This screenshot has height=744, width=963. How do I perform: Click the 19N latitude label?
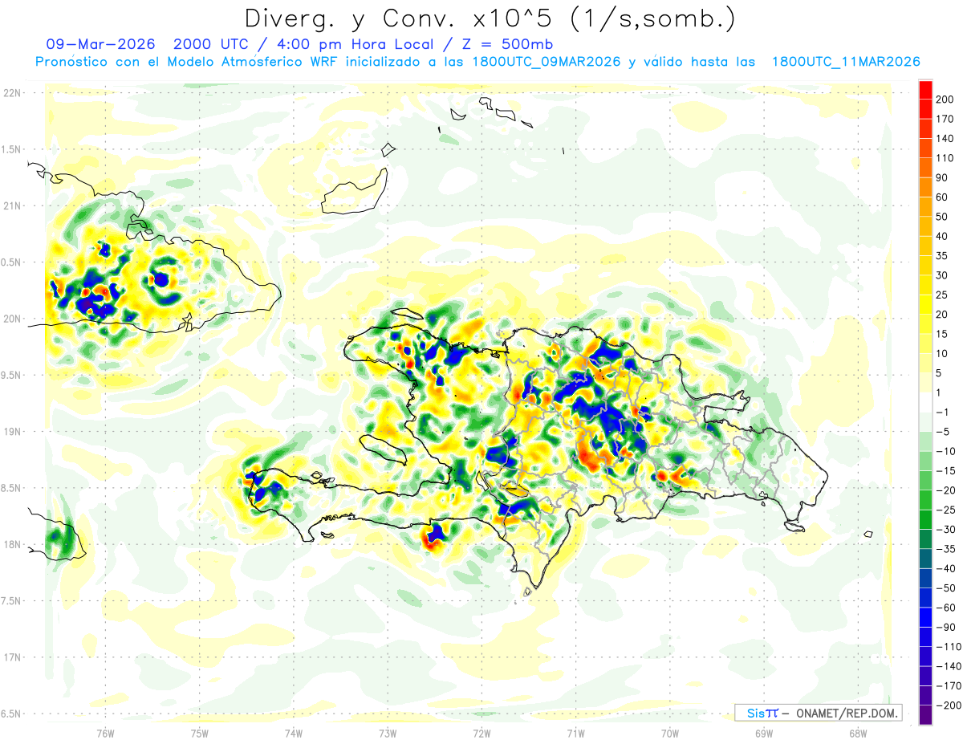[12, 431]
